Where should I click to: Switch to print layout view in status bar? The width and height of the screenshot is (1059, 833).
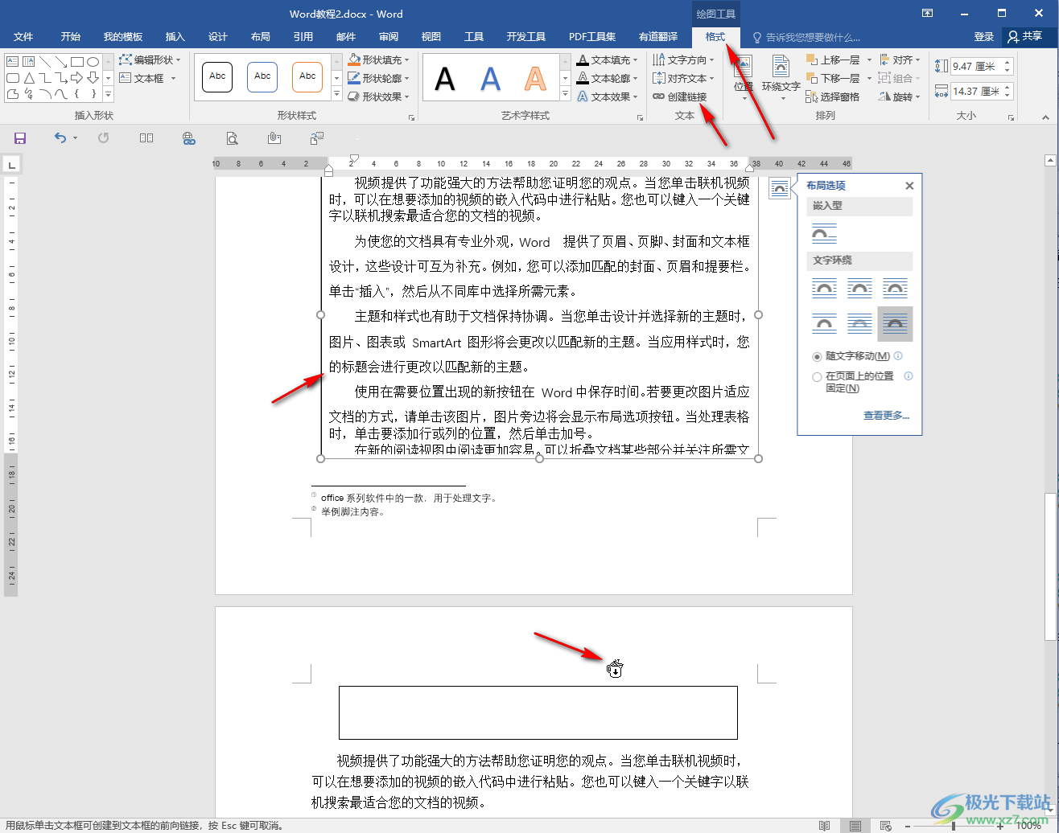(855, 826)
